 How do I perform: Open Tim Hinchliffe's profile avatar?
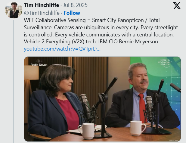(x=14, y=10)
